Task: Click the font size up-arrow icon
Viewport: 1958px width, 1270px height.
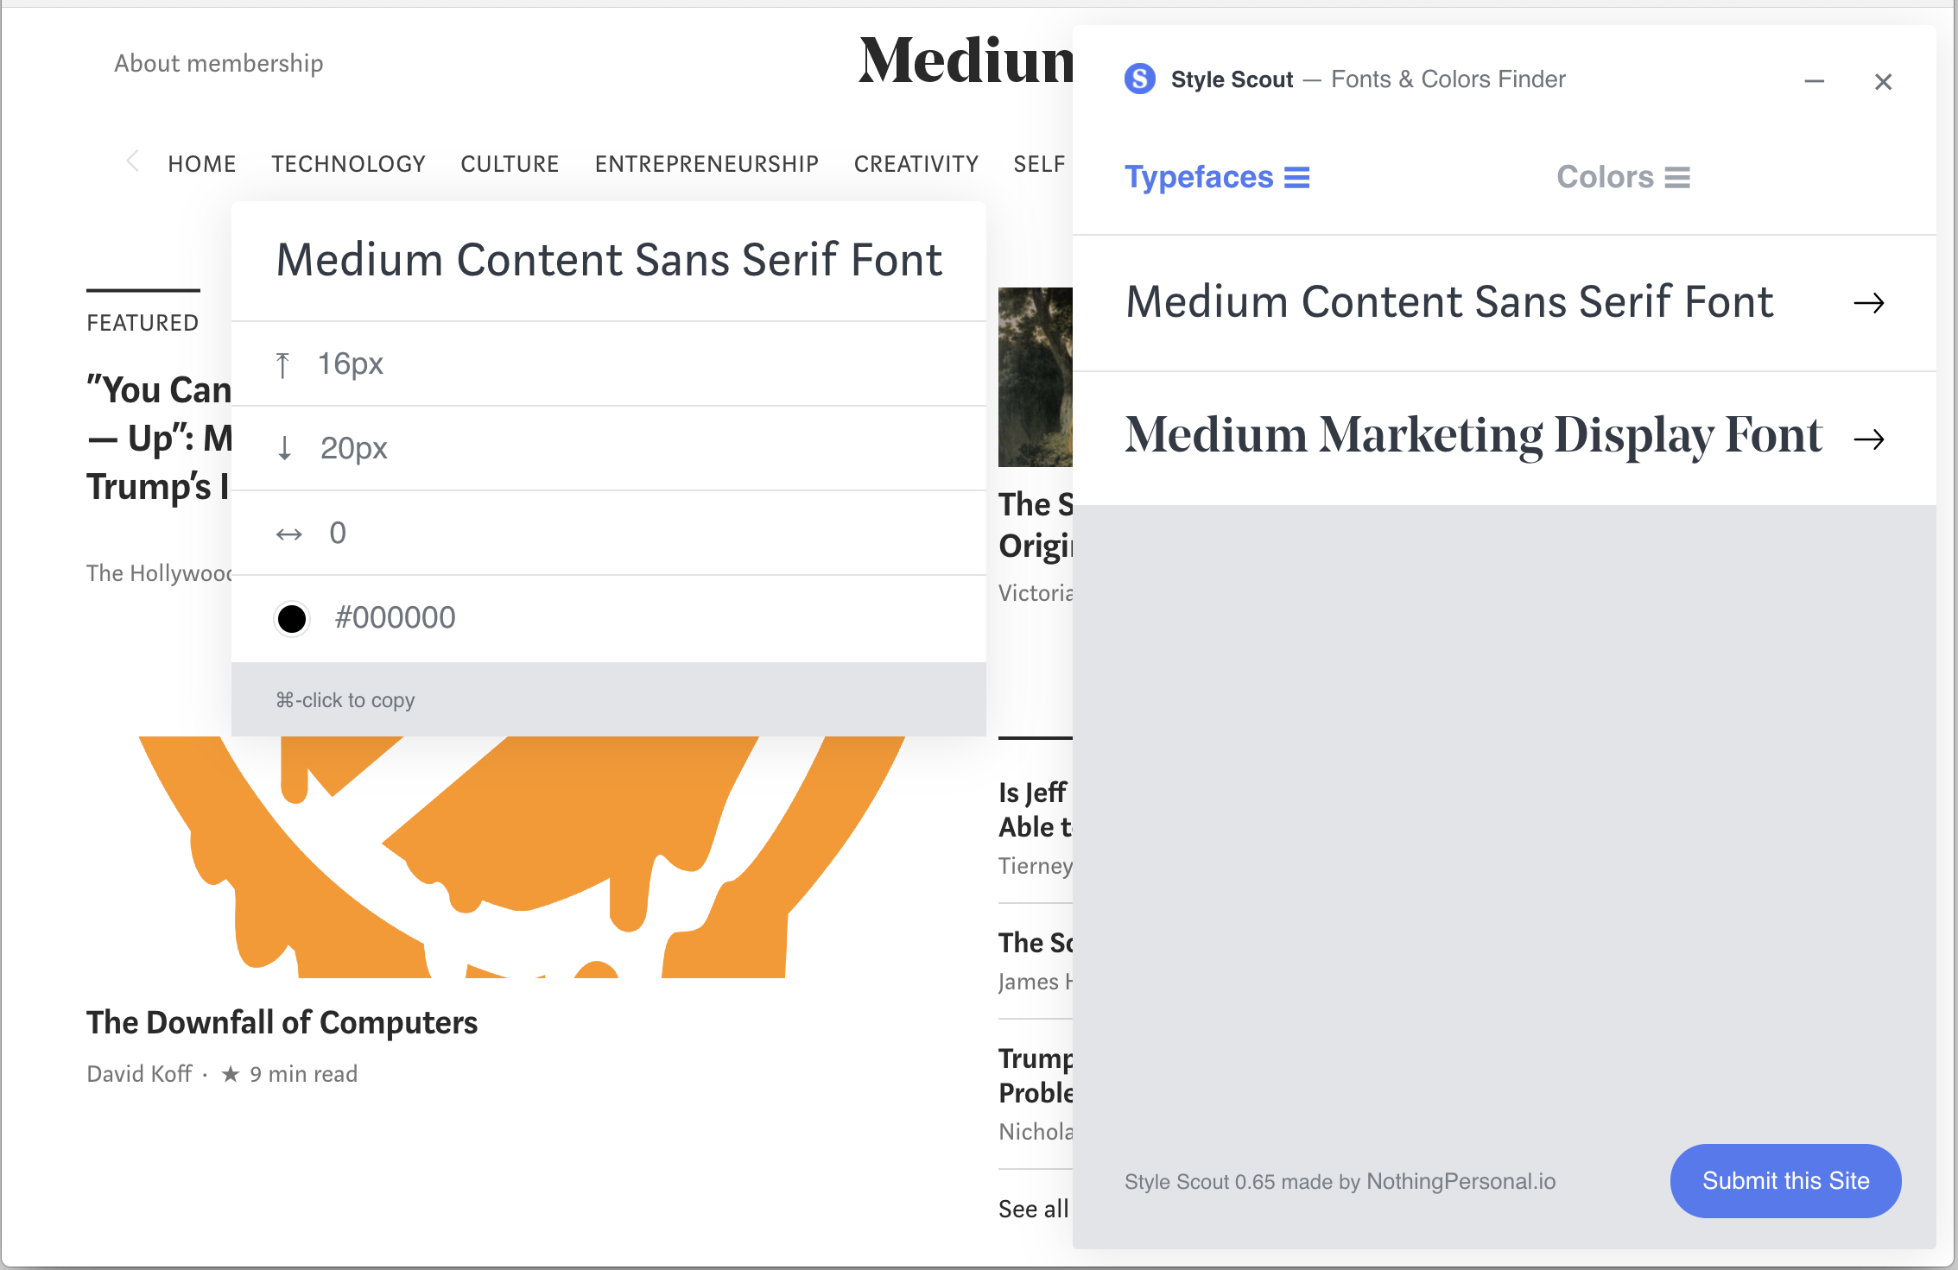Action: [x=282, y=365]
